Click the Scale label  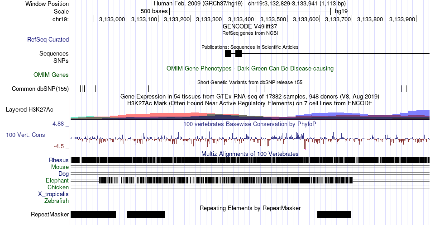pos(61,11)
